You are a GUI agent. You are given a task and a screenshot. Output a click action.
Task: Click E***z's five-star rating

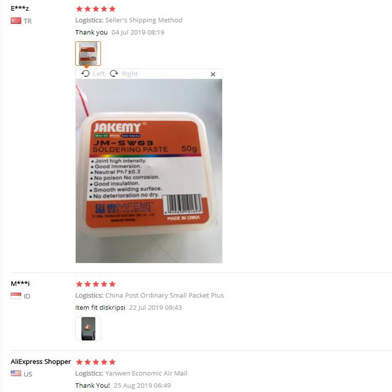pyautogui.click(x=96, y=9)
